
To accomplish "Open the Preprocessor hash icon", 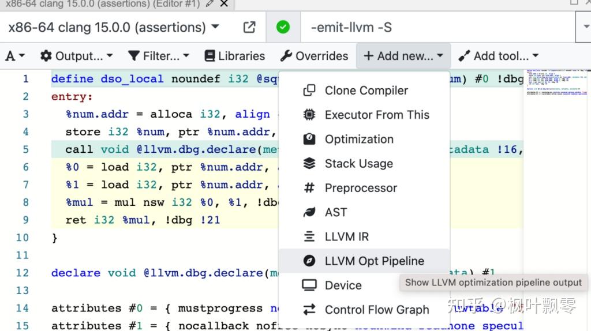I will pyautogui.click(x=309, y=187).
